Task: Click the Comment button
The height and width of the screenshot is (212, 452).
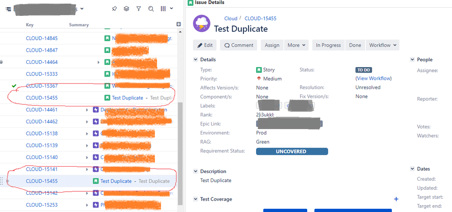Action: coord(239,45)
